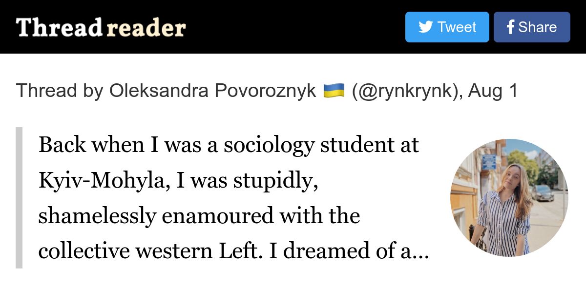This screenshot has height=306, width=586.
Task: Click the word Tweet in the blue button
Action: [x=457, y=27]
